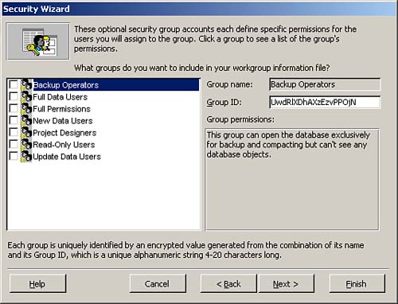
Task: Click the New Data Users group icon
Action: coord(26,120)
